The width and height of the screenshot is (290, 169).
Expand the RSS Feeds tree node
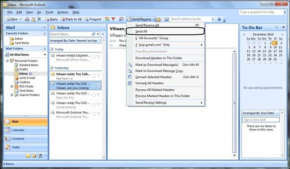click(12, 86)
